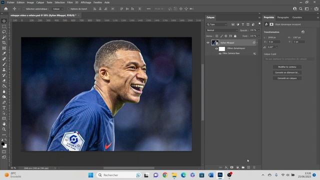Select the Pen tool
This screenshot has width=320, height=180.
[4, 102]
